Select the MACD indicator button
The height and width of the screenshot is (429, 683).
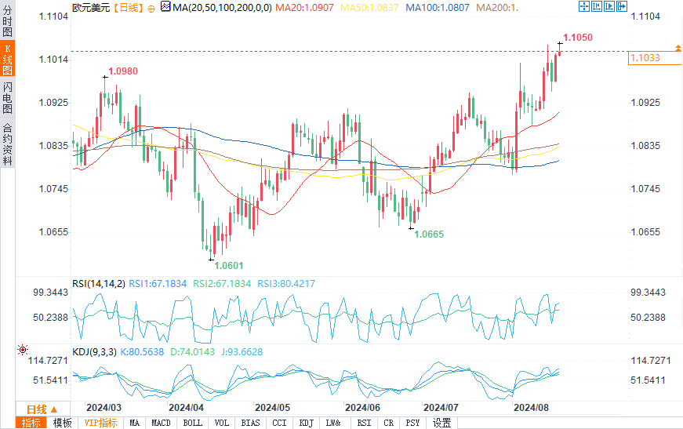(x=162, y=423)
